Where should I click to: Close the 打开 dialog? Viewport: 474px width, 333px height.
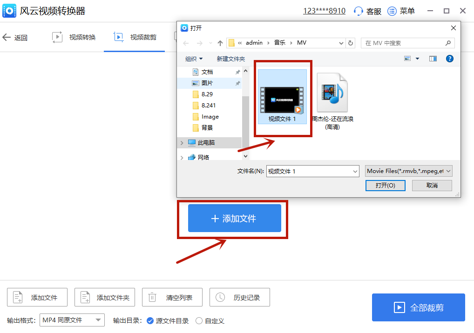[453, 28]
